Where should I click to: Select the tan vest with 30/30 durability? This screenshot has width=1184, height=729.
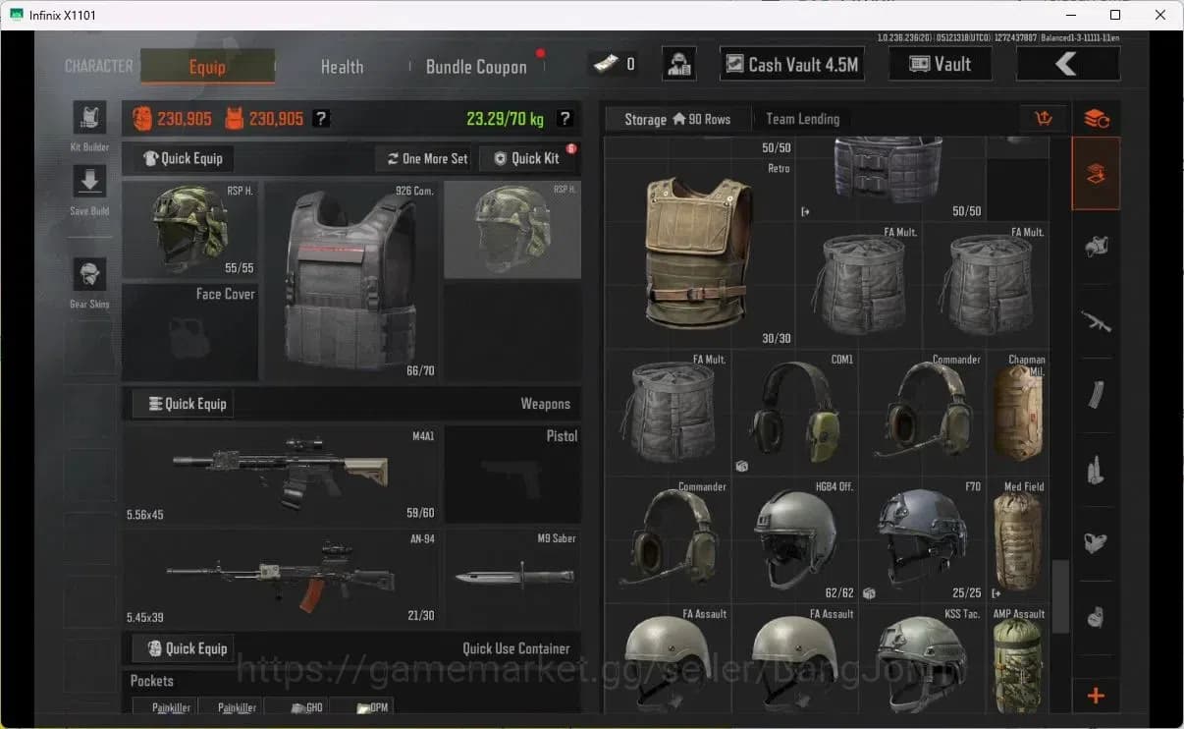[x=699, y=252]
